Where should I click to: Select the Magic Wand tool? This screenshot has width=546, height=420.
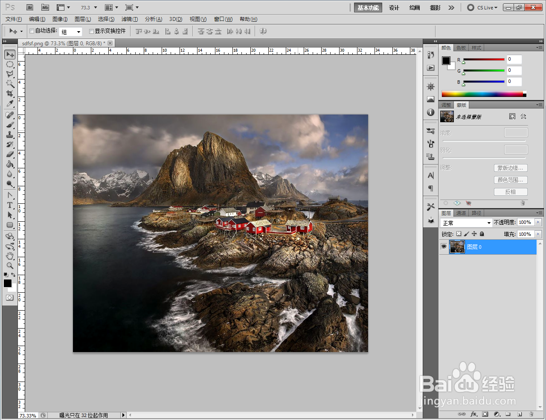pos(10,84)
